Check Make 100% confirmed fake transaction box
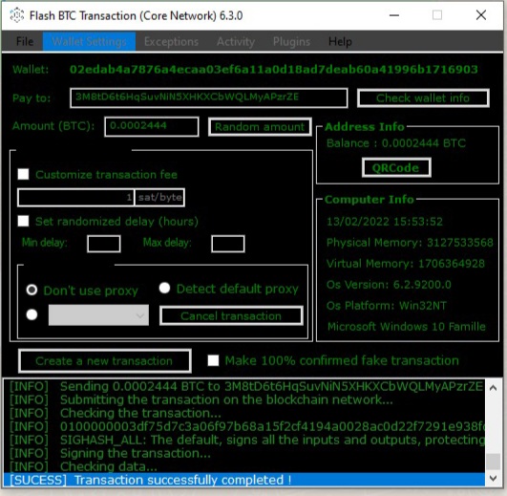 coord(213,360)
